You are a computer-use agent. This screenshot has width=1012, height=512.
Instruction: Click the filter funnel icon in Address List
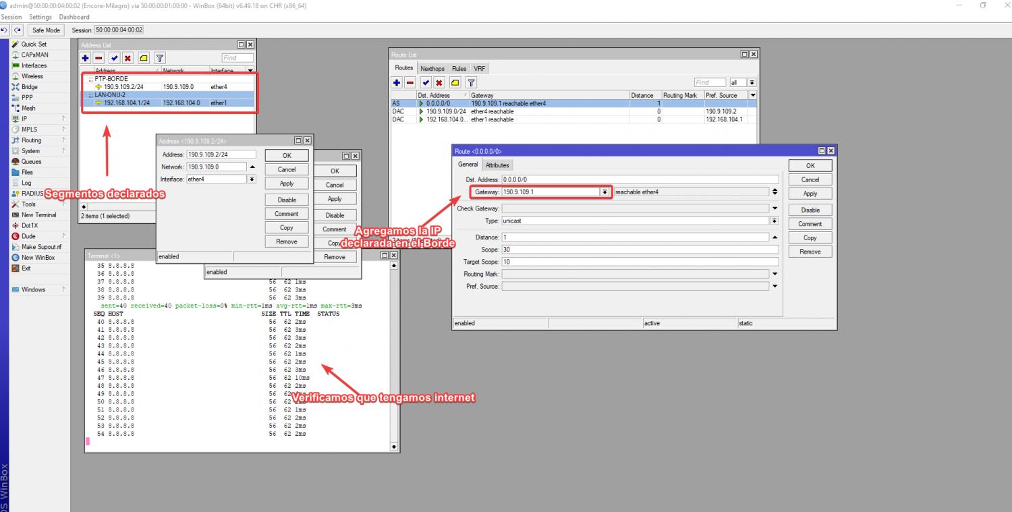pyautogui.click(x=160, y=59)
